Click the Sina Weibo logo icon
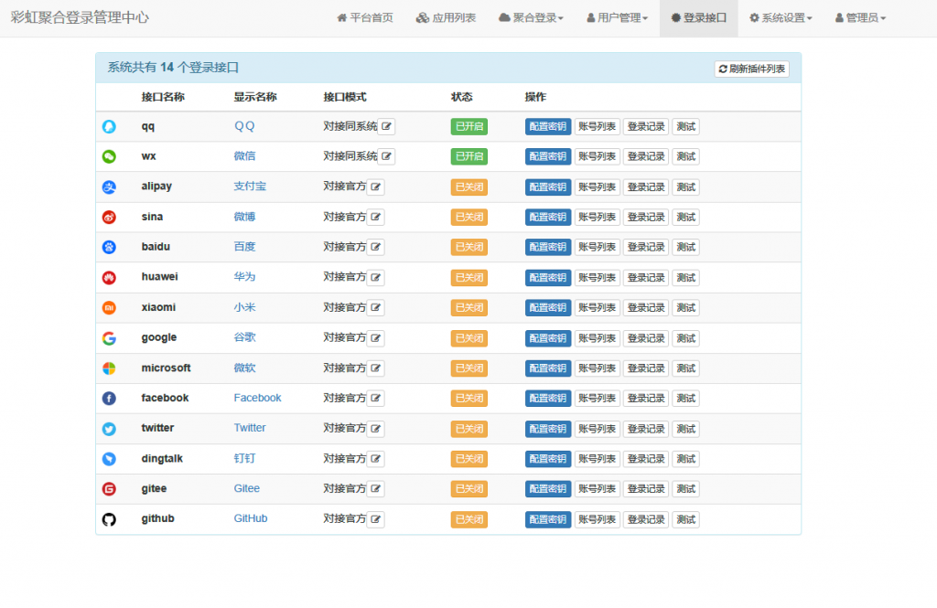This screenshot has height=608, width=937. tap(109, 217)
